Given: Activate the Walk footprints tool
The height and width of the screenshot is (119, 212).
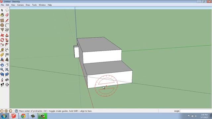Looking at the screenshot, I should (x=2, y=85).
